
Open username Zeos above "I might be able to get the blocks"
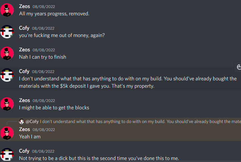(24, 100)
